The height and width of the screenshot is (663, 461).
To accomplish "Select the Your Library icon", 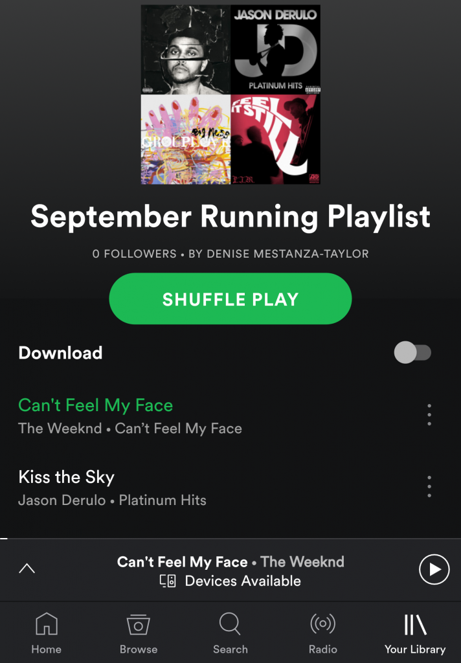I will click(415, 624).
